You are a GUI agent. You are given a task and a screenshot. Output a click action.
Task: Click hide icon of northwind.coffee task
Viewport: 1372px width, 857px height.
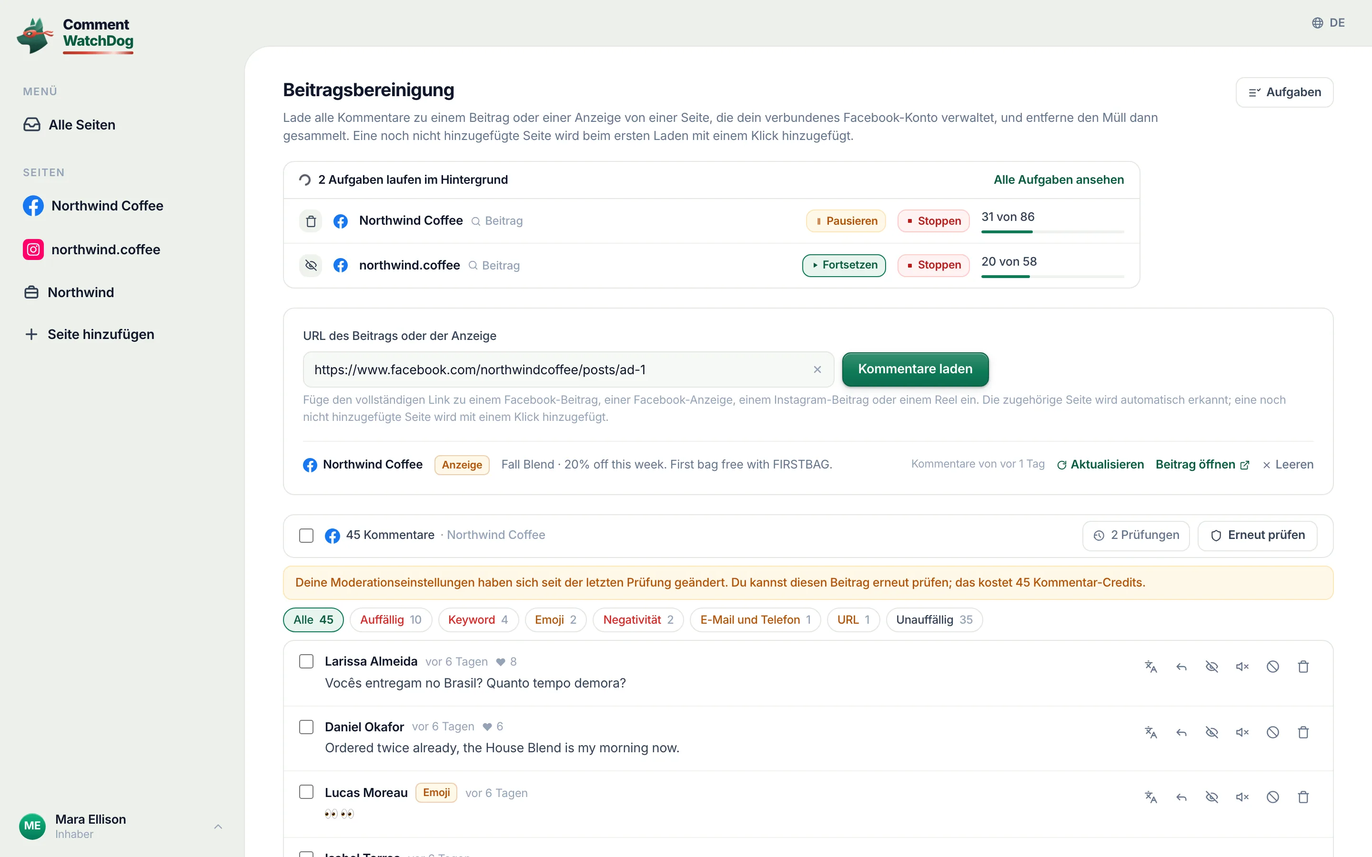coord(311,265)
